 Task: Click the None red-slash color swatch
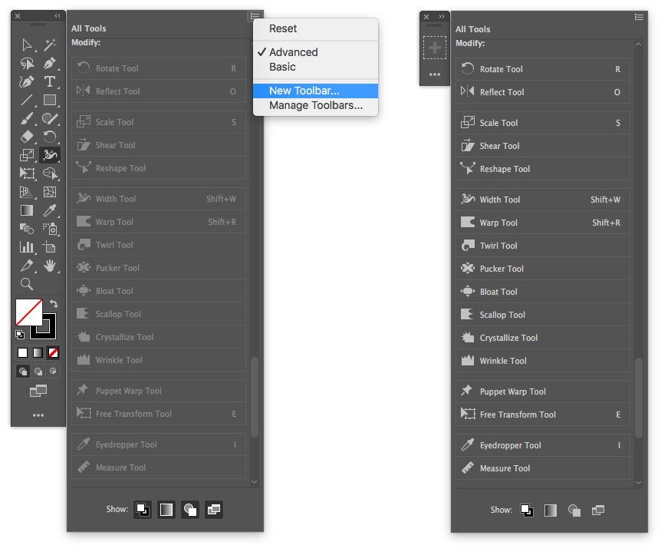pos(53,353)
